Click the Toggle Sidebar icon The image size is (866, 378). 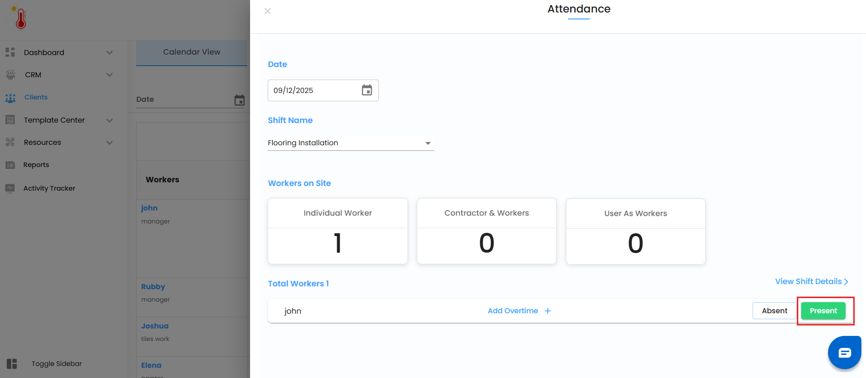click(x=12, y=364)
